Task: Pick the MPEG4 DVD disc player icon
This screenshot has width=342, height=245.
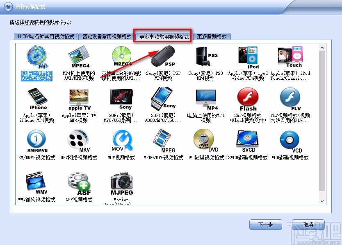Action: coord(121,56)
